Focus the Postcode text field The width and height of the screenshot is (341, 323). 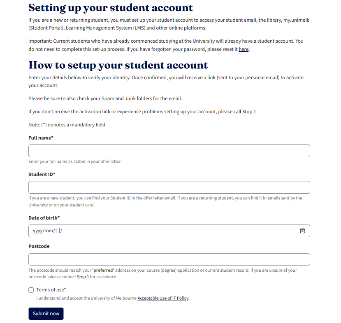click(x=169, y=259)
